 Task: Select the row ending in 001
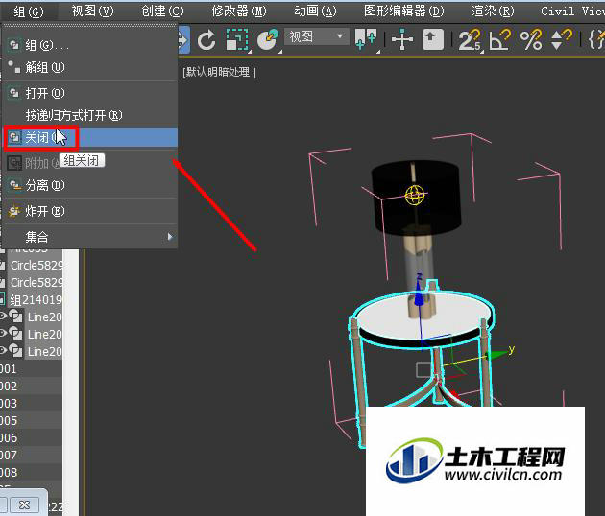31,369
